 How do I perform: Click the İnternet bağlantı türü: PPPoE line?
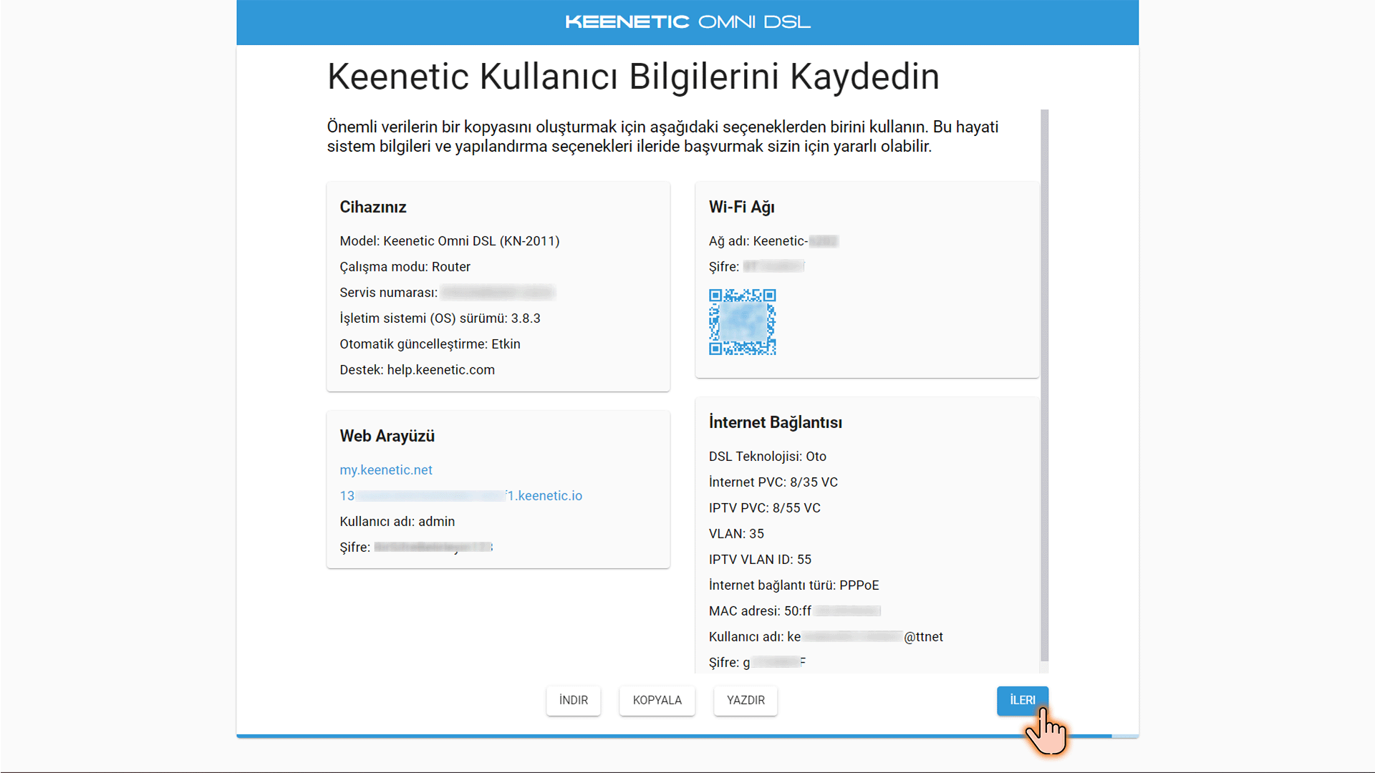click(794, 585)
